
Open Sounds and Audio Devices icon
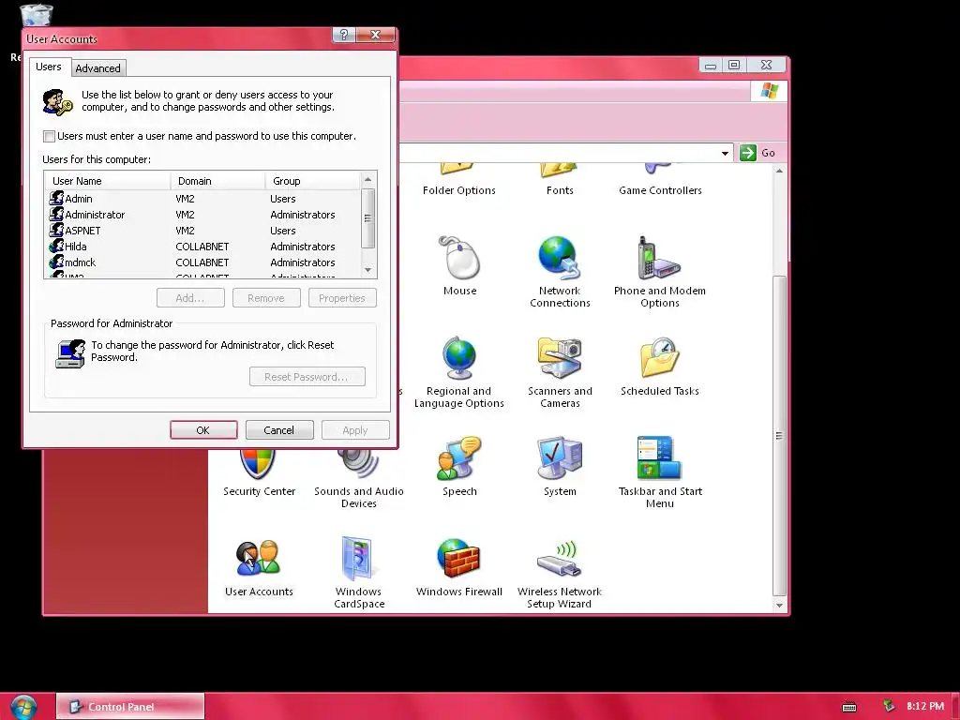358,463
